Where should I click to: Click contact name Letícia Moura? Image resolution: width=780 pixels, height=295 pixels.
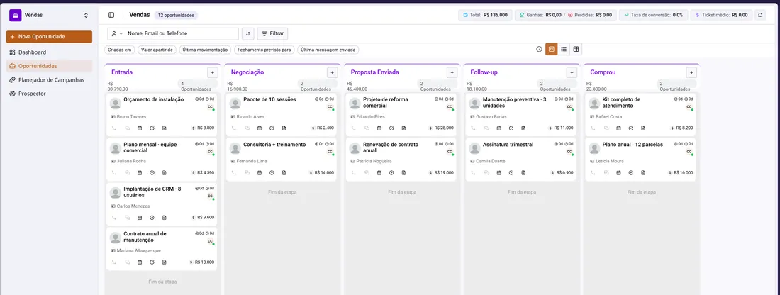609,161
